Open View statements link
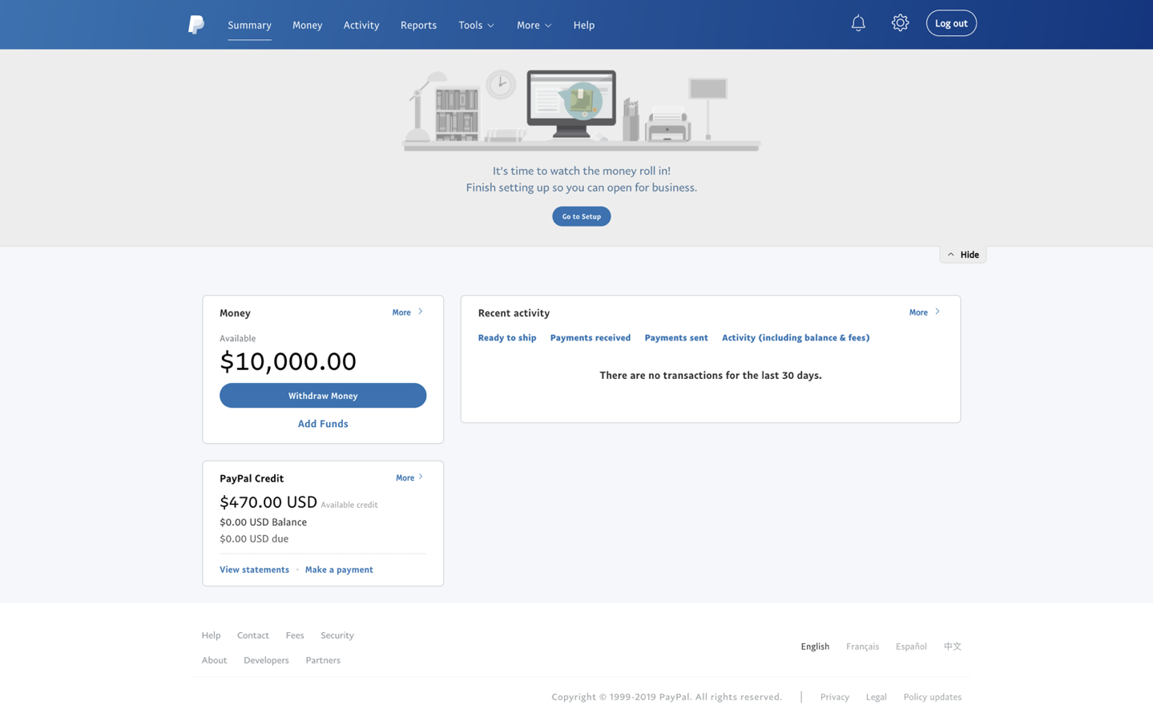This screenshot has width=1153, height=721. tap(254, 570)
